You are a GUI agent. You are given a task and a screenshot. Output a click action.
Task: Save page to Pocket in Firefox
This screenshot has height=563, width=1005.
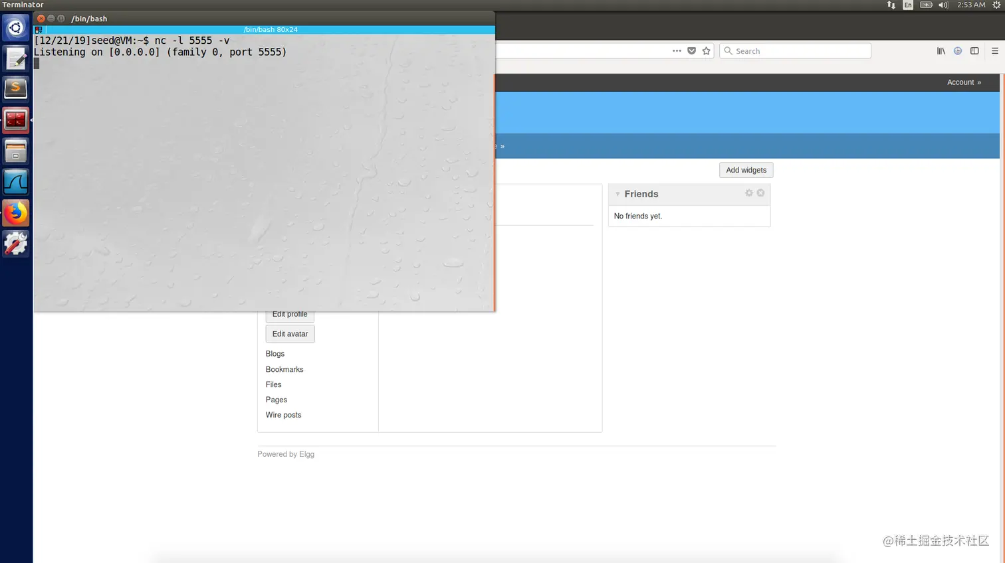pos(692,50)
